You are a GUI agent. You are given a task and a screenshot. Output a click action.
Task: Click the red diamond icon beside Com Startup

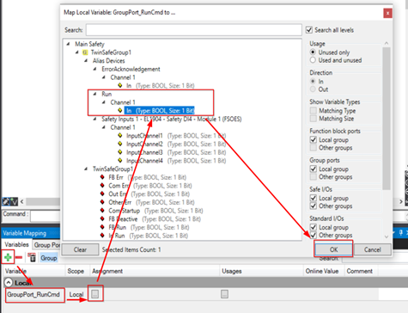(102, 211)
